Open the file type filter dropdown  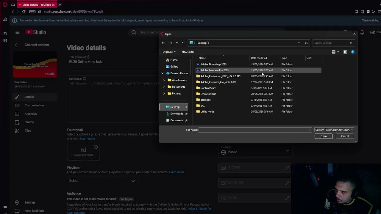click(334, 130)
